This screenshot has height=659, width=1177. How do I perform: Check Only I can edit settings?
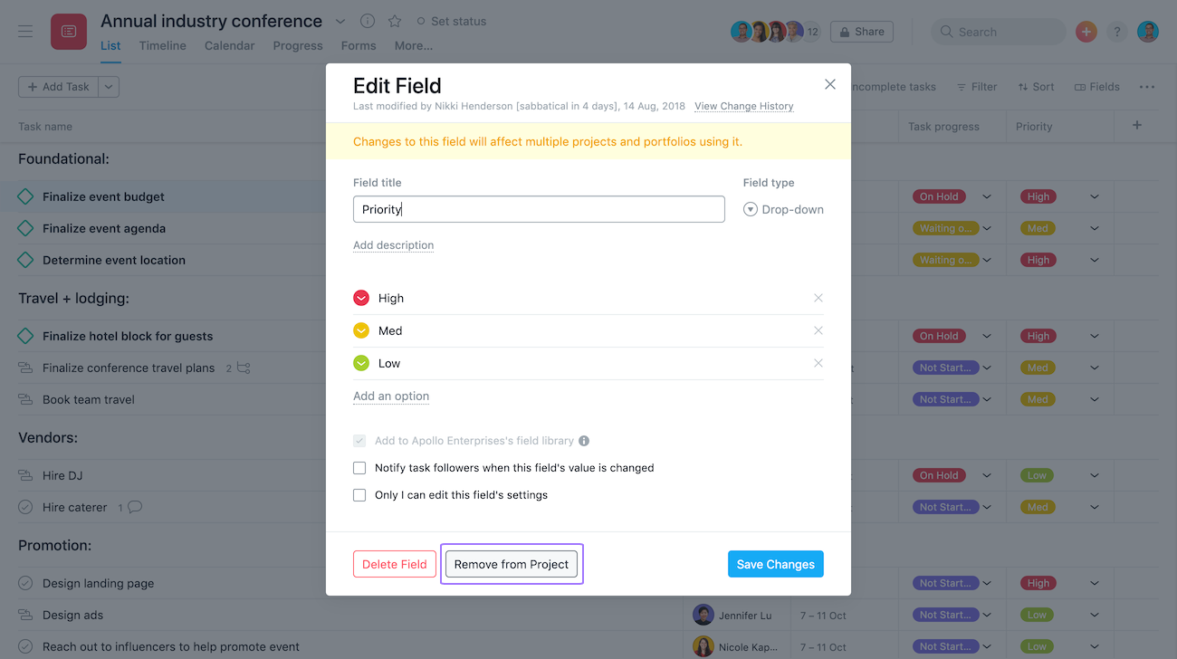(x=359, y=495)
